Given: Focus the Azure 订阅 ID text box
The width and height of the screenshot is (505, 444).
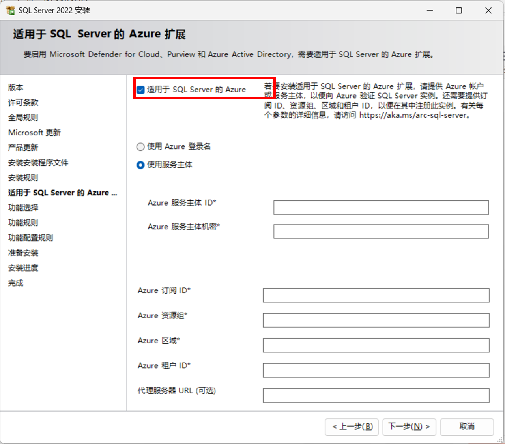Looking at the screenshot, I should 376,295.
